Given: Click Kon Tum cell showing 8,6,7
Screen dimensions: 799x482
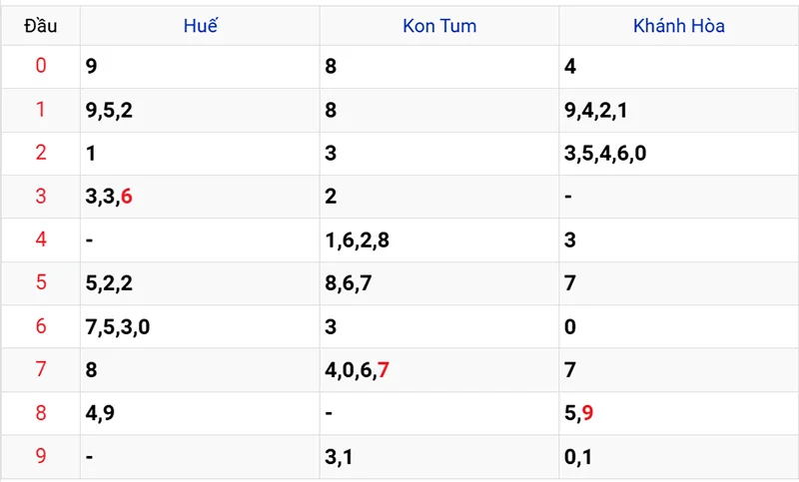Looking at the screenshot, I should point(349,283).
